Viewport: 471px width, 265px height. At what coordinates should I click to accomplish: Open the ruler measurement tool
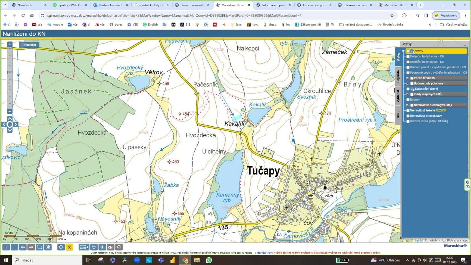84,247
